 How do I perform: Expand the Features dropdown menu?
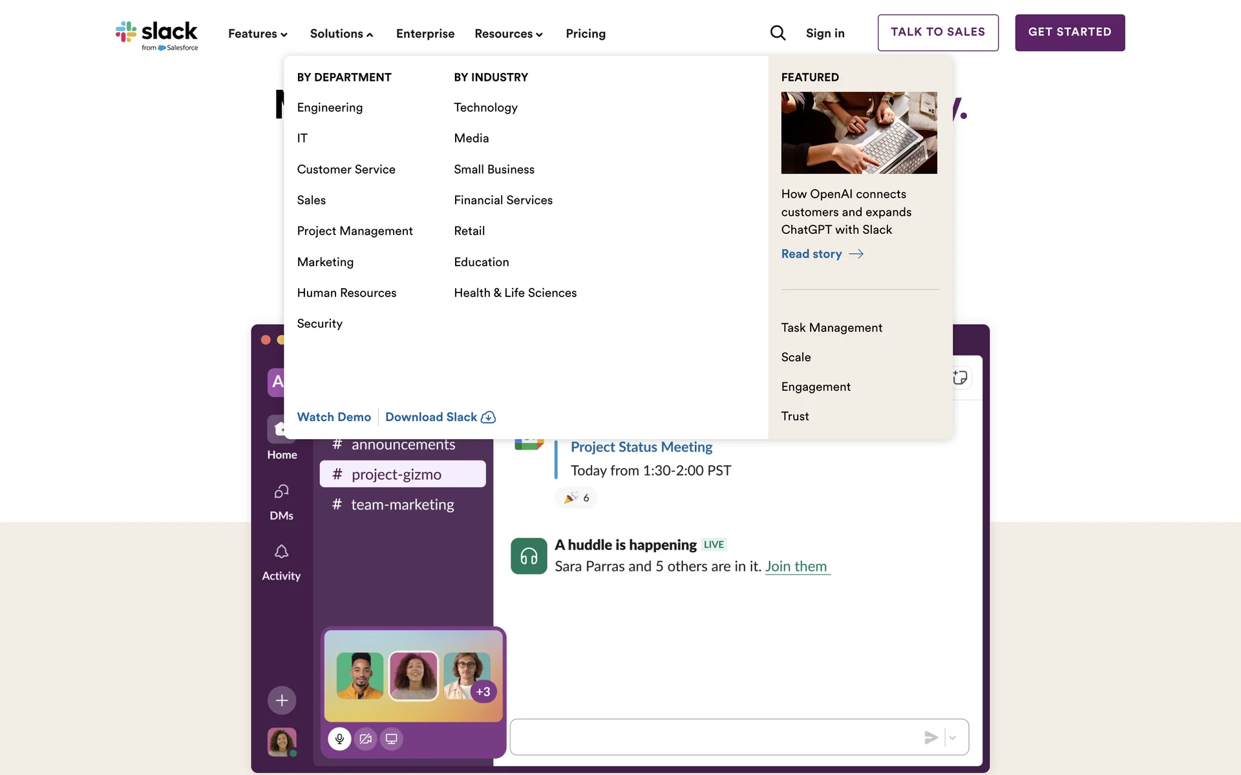click(257, 34)
